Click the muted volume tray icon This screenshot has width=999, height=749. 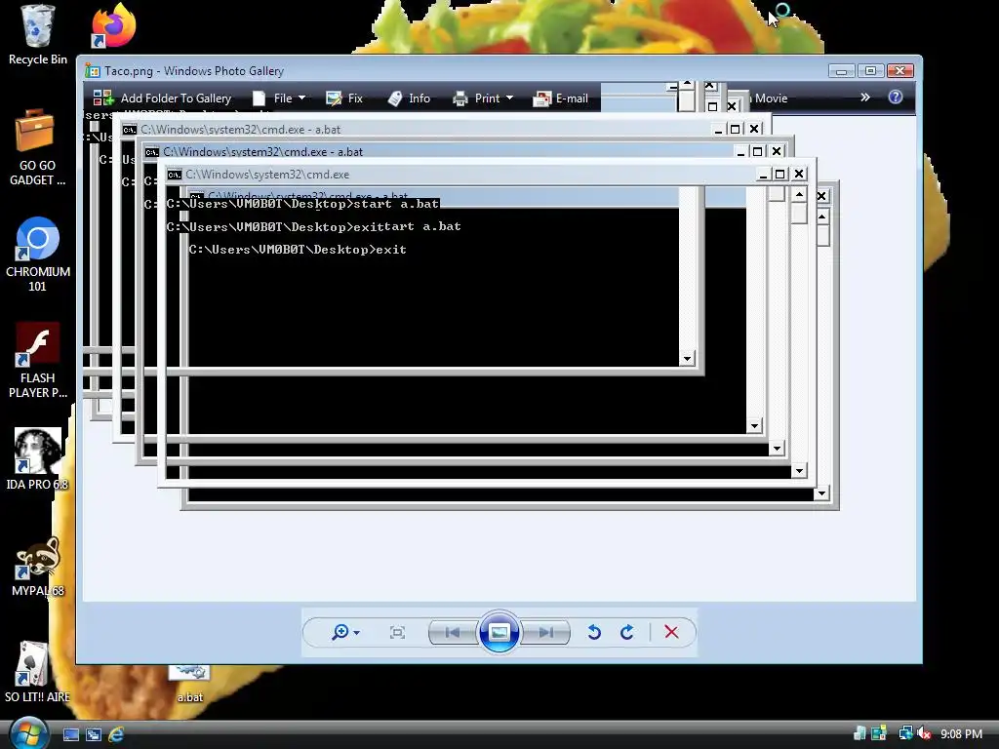coord(924,733)
